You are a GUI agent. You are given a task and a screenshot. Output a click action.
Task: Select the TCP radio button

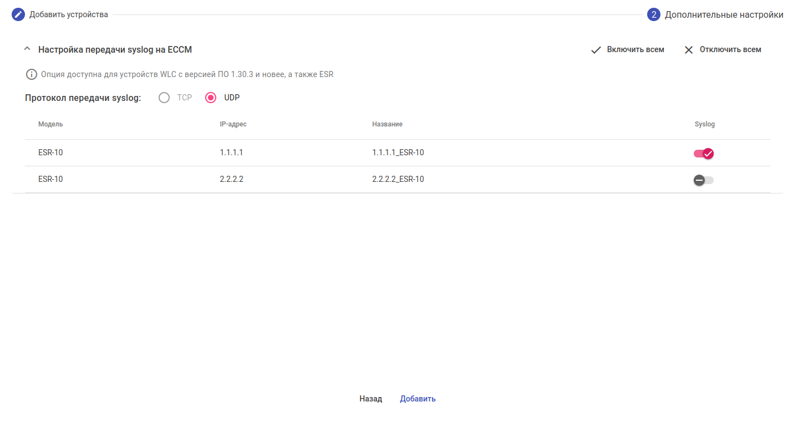click(x=164, y=98)
